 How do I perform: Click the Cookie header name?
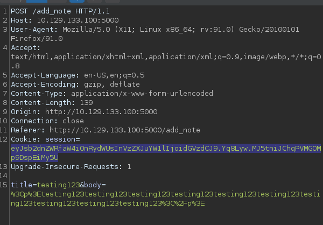click(x=24, y=139)
